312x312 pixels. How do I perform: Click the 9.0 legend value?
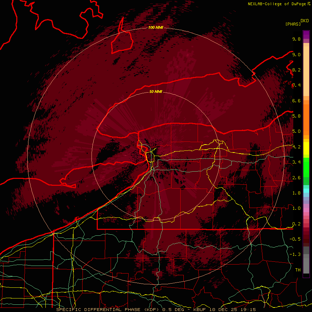tap(296, 54)
